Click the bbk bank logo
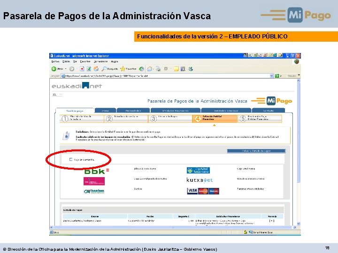 (97, 171)
